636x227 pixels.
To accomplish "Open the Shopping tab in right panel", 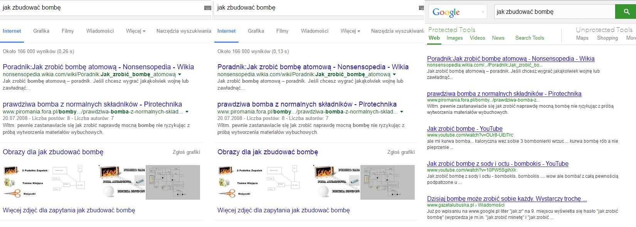I will 607,38.
